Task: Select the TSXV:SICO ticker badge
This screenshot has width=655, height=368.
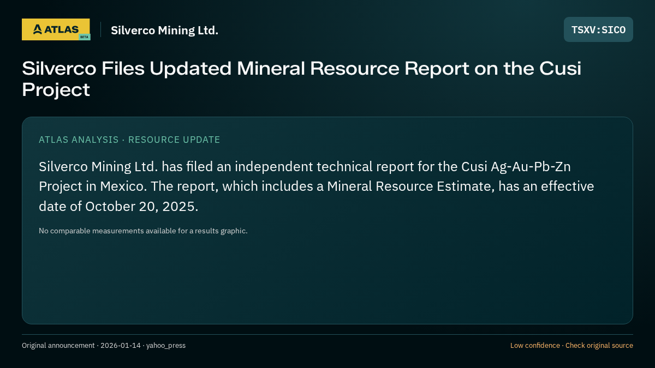Action: (x=598, y=29)
